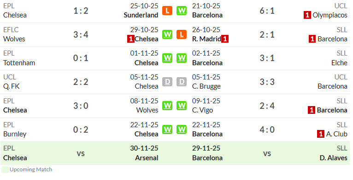The height and width of the screenshot is (180, 353).
Task: Open the Elche team link
Action: [339, 63]
